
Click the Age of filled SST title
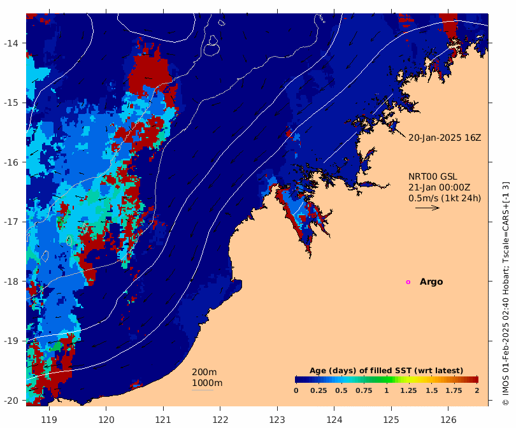coord(386,371)
